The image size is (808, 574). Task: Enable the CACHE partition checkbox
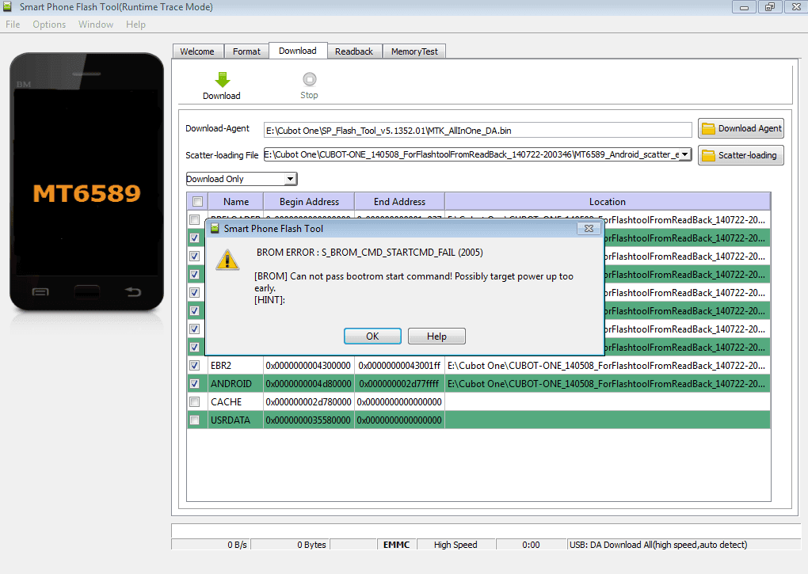pos(194,401)
